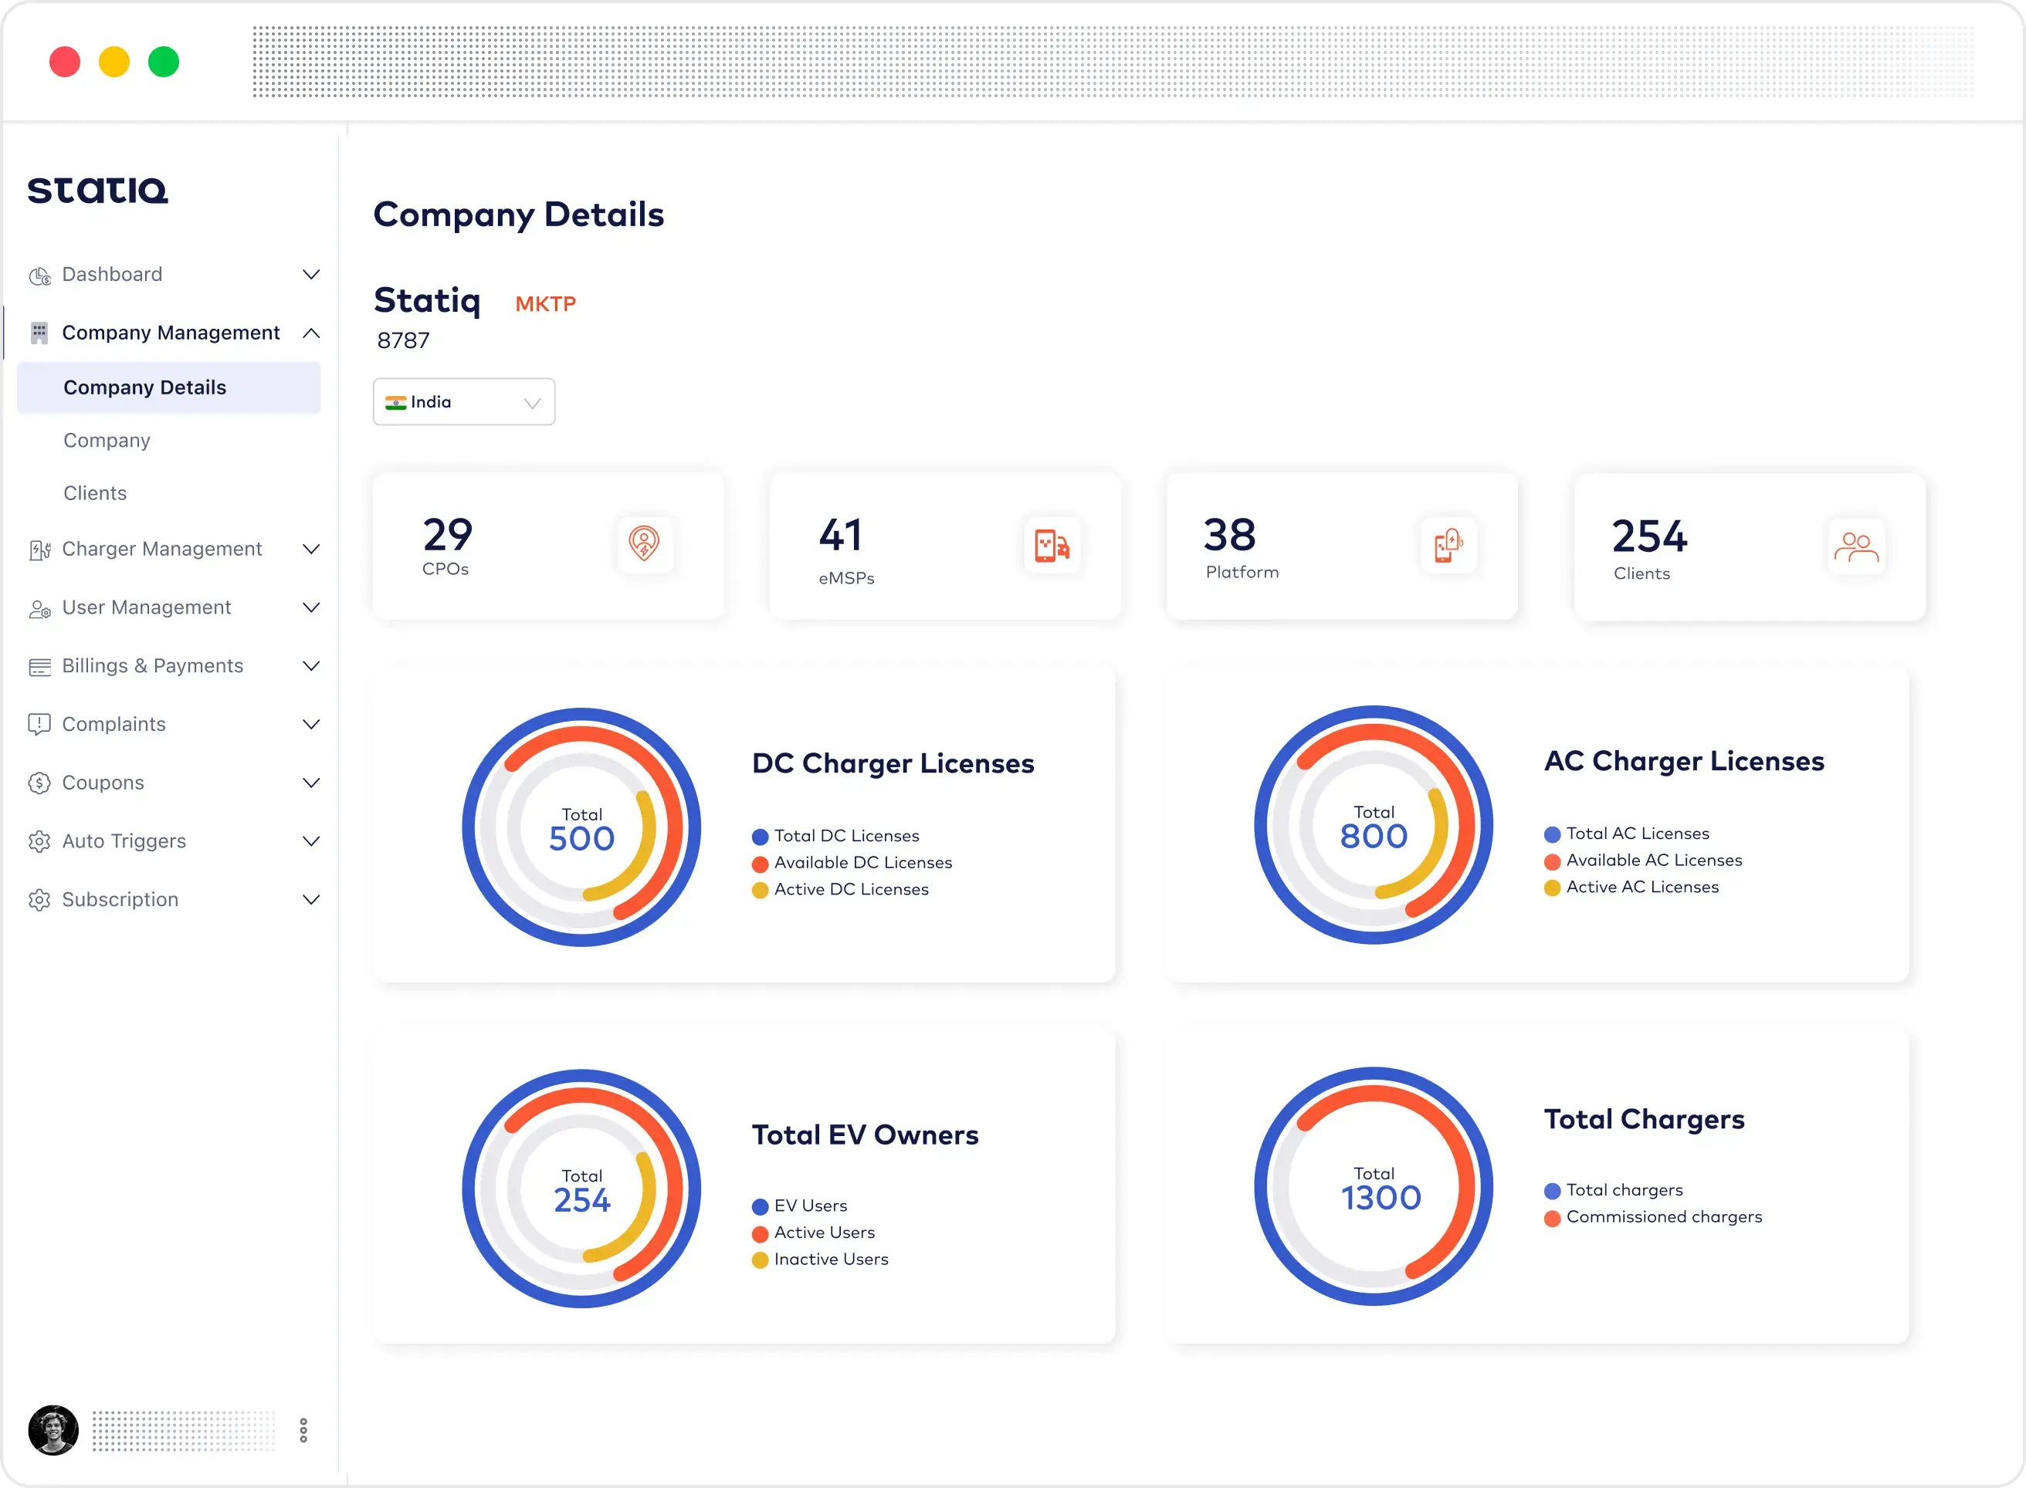Collapse the Company Management chevron
This screenshot has height=1488, width=2026.
(312, 333)
